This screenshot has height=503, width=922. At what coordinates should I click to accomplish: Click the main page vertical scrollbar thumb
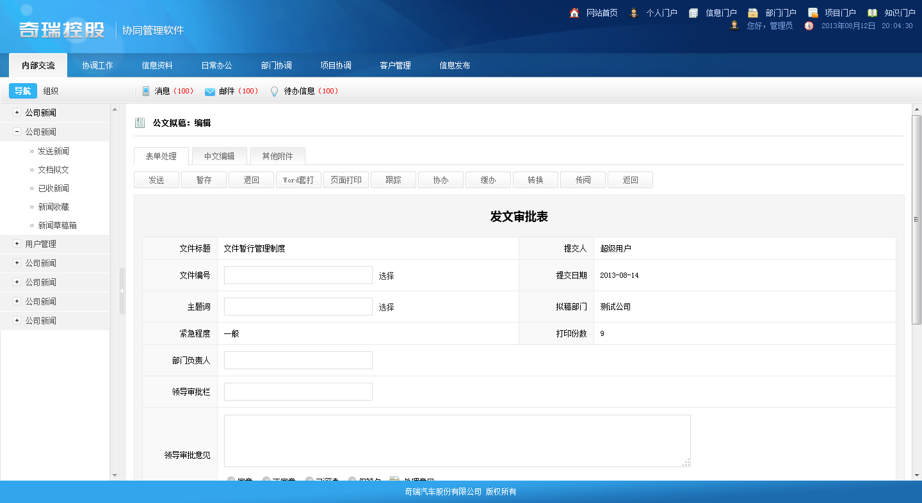point(916,220)
